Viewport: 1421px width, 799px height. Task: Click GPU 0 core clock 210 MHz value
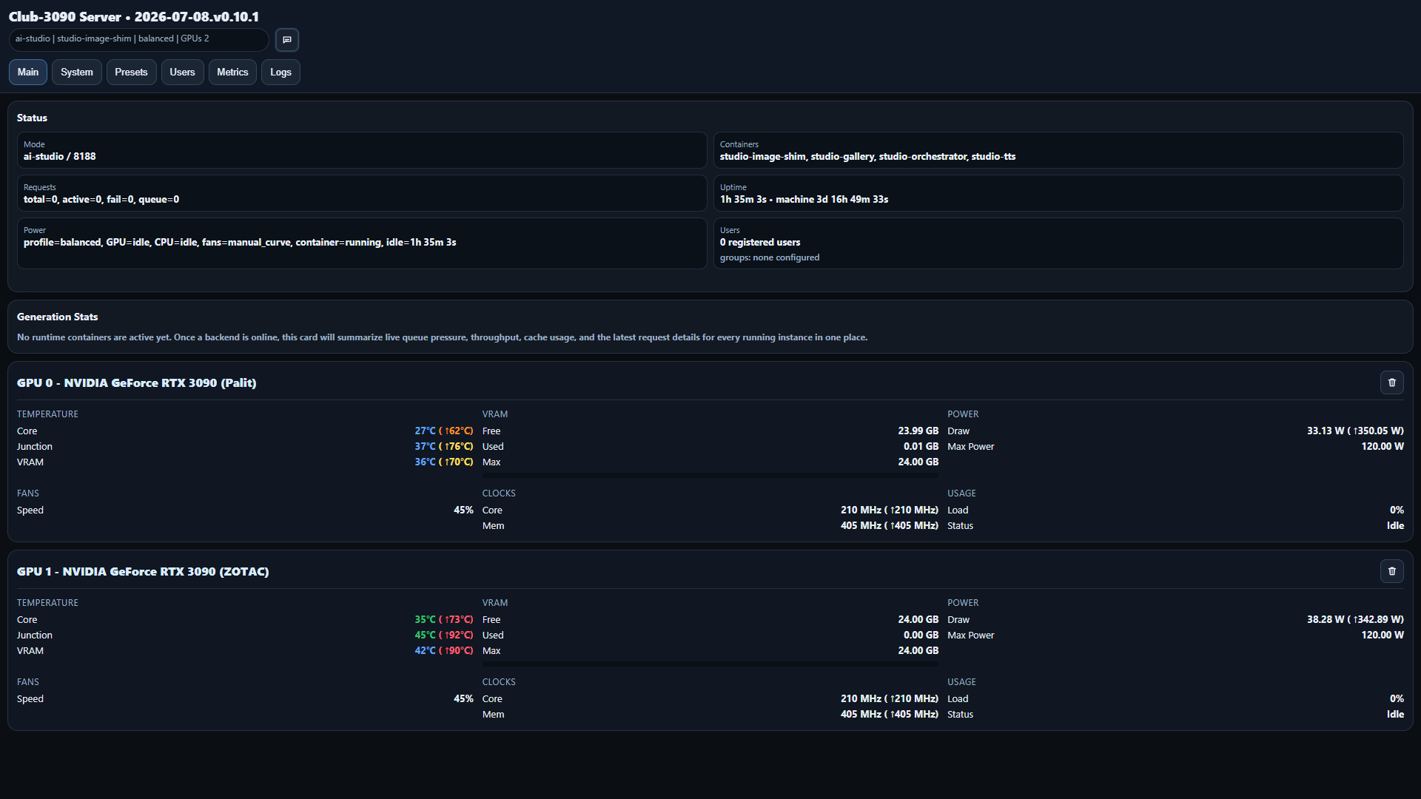coord(889,510)
